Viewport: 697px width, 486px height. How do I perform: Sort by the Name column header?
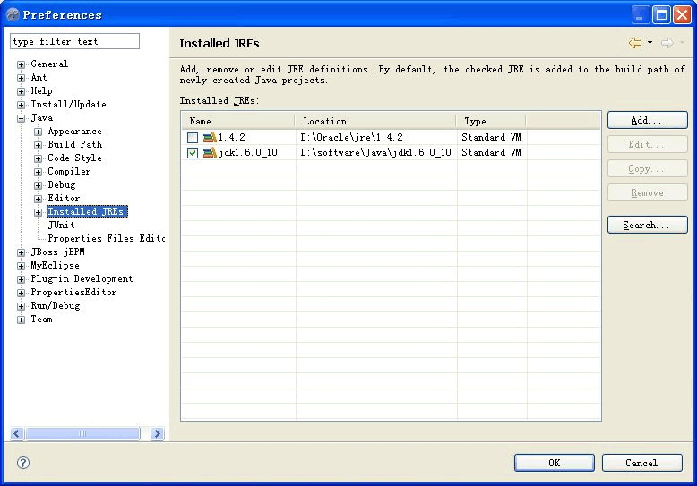(237, 121)
